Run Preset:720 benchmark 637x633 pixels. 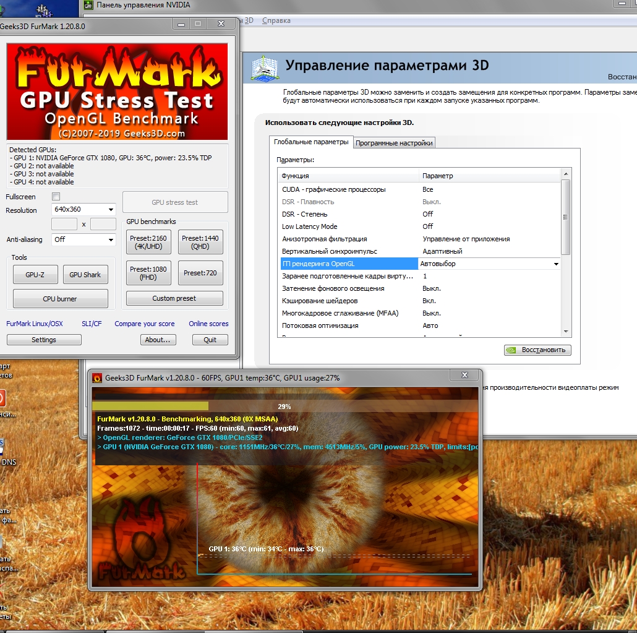[200, 273]
